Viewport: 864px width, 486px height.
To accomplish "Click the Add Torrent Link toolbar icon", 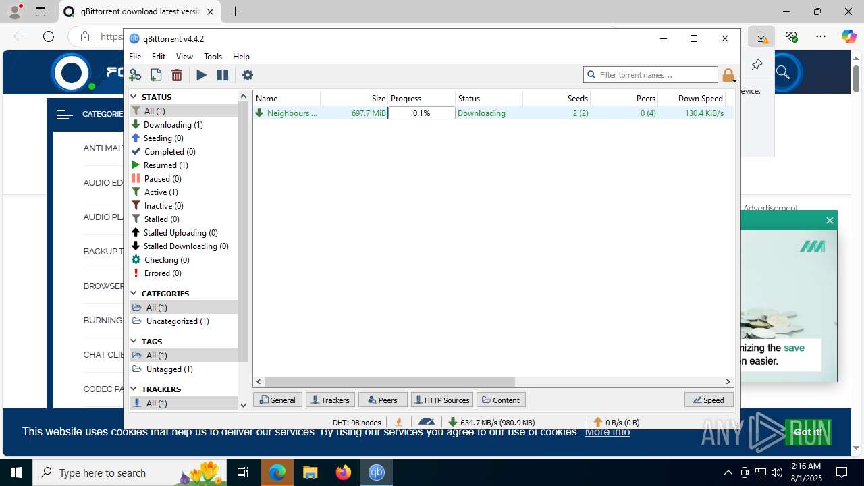I will pos(135,75).
